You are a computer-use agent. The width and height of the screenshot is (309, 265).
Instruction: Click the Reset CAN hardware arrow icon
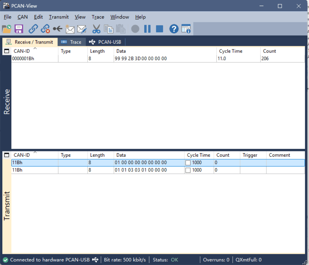pos(57,29)
